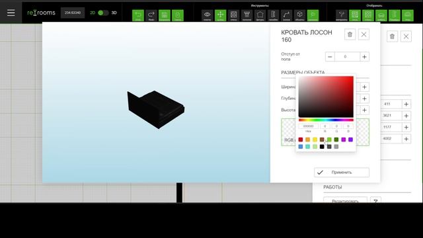Viewport: 423px width, 238px height.
Task: Click the Применить apply button
Action: tap(342, 173)
